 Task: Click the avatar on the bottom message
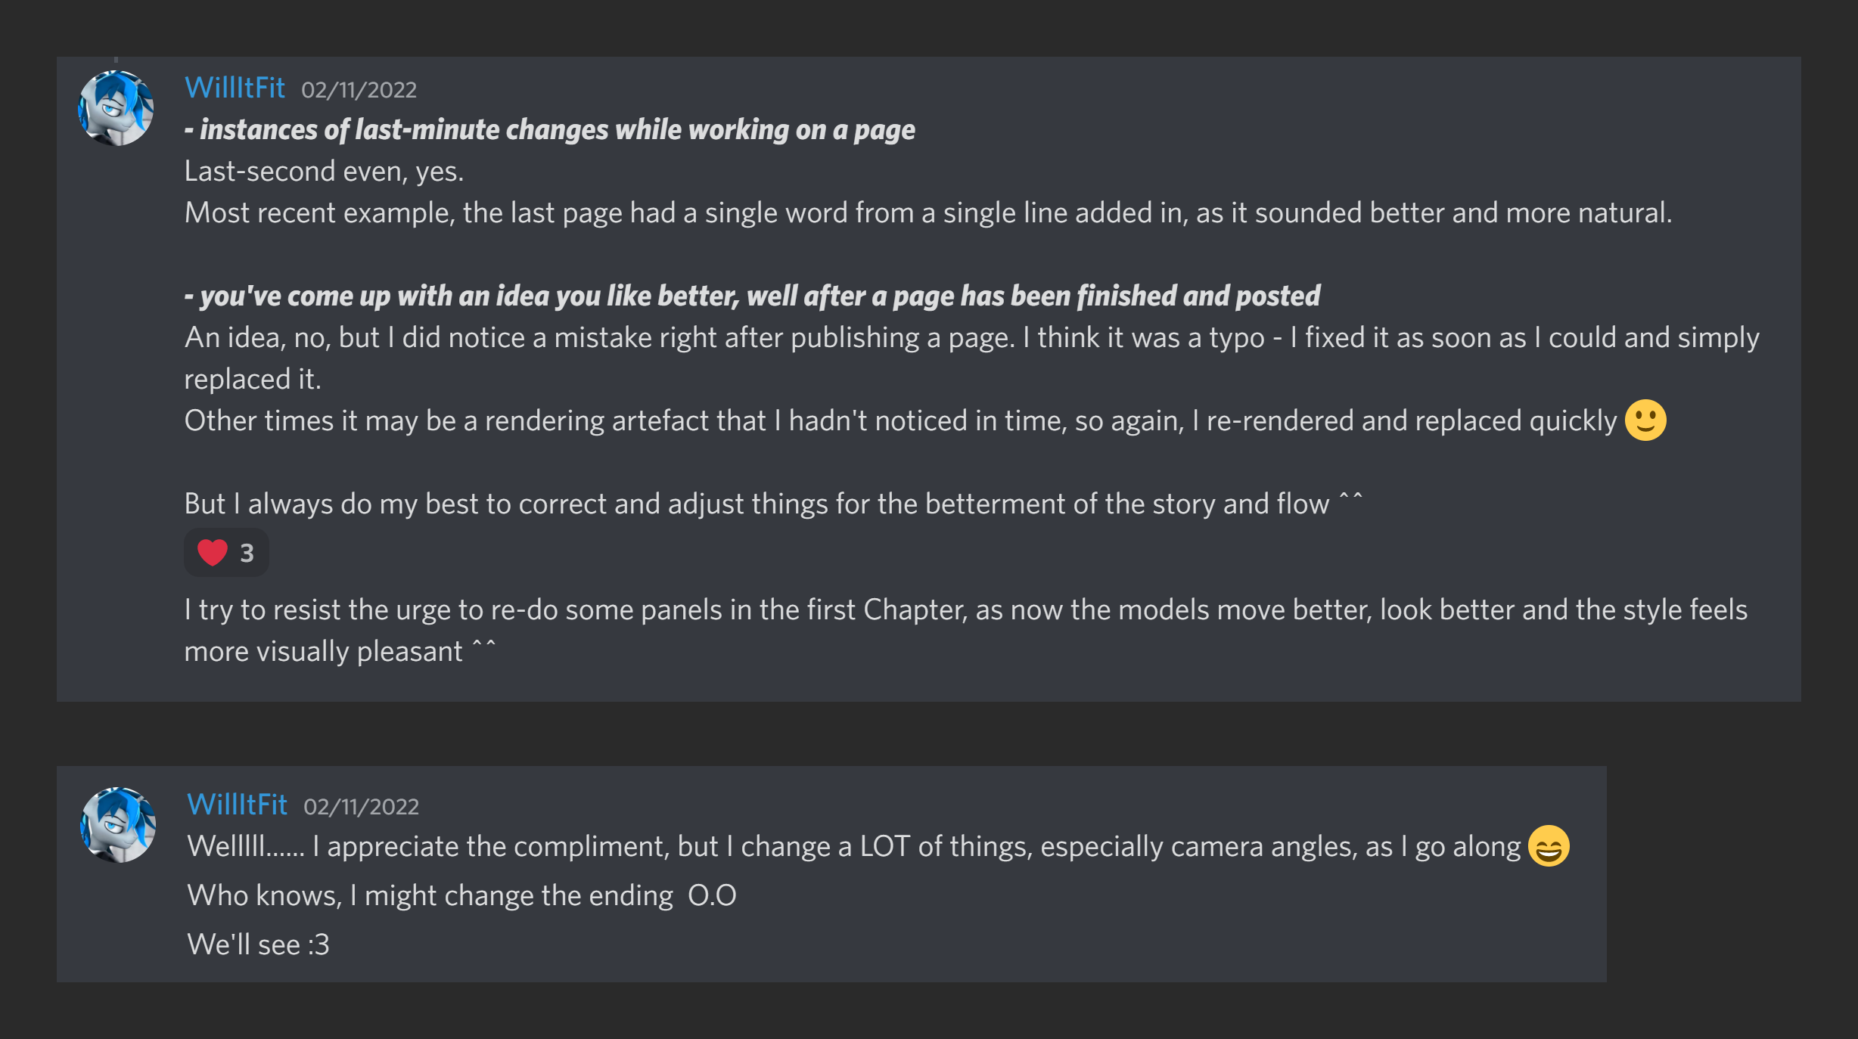click(x=118, y=824)
